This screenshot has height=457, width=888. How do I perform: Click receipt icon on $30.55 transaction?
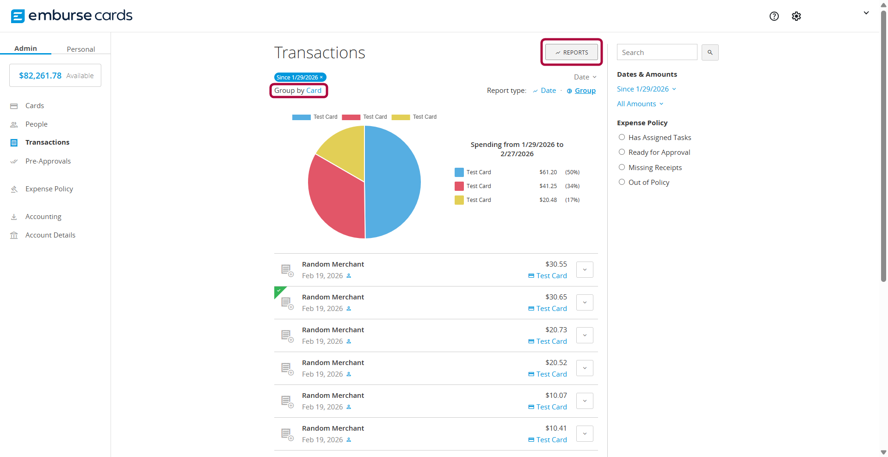[x=287, y=270]
